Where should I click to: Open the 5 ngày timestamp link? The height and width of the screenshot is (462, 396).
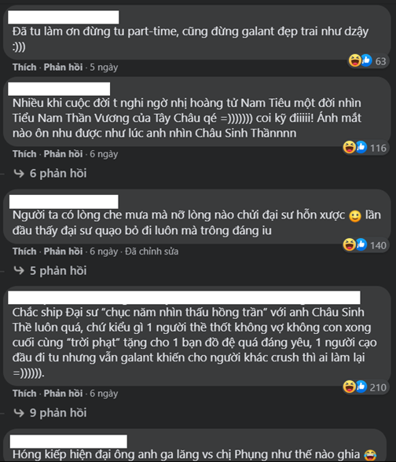pos(104,68)
